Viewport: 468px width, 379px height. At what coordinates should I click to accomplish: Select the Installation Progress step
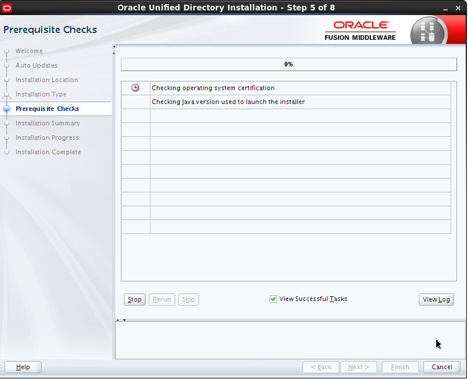click(x=47, y=138)
